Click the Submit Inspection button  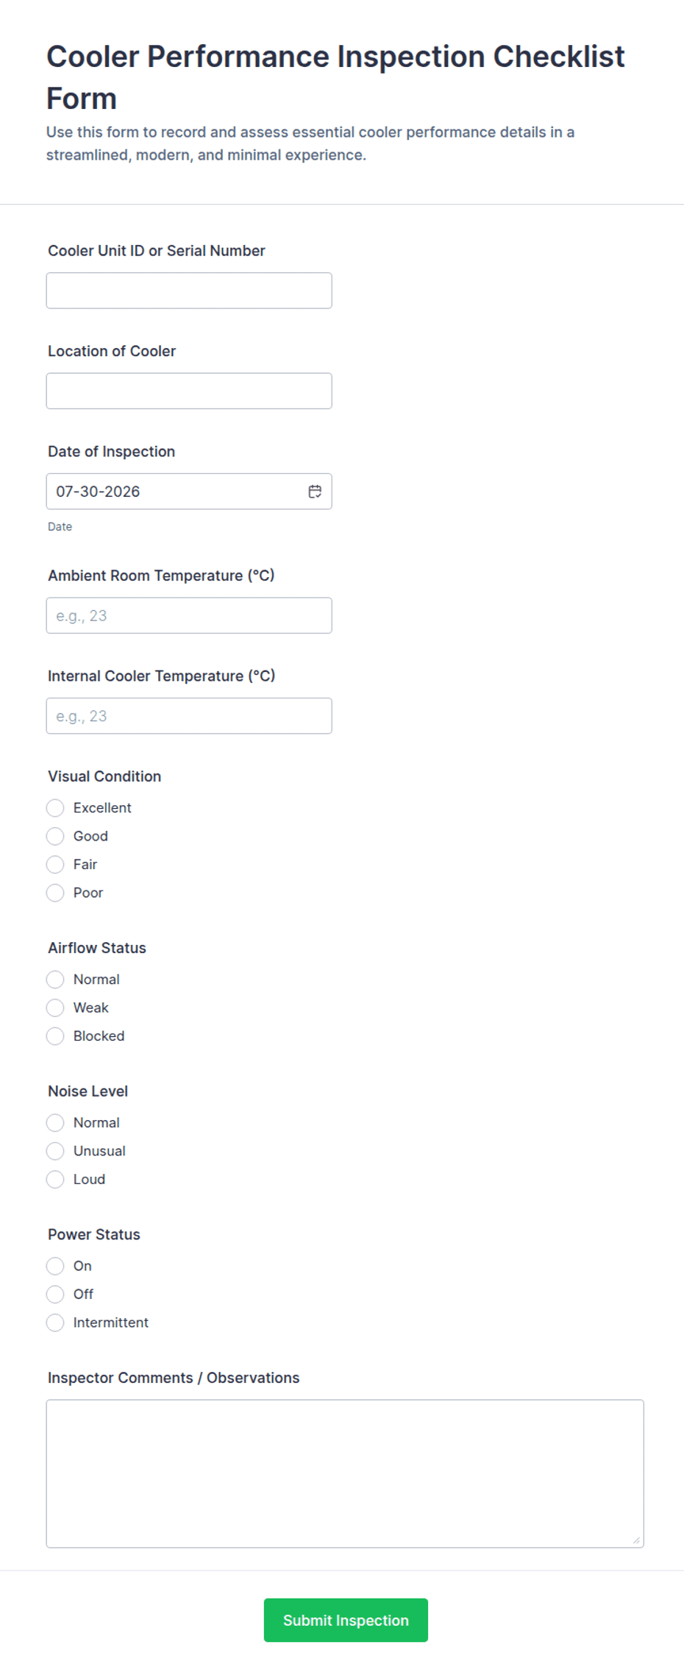point(346,1620)
